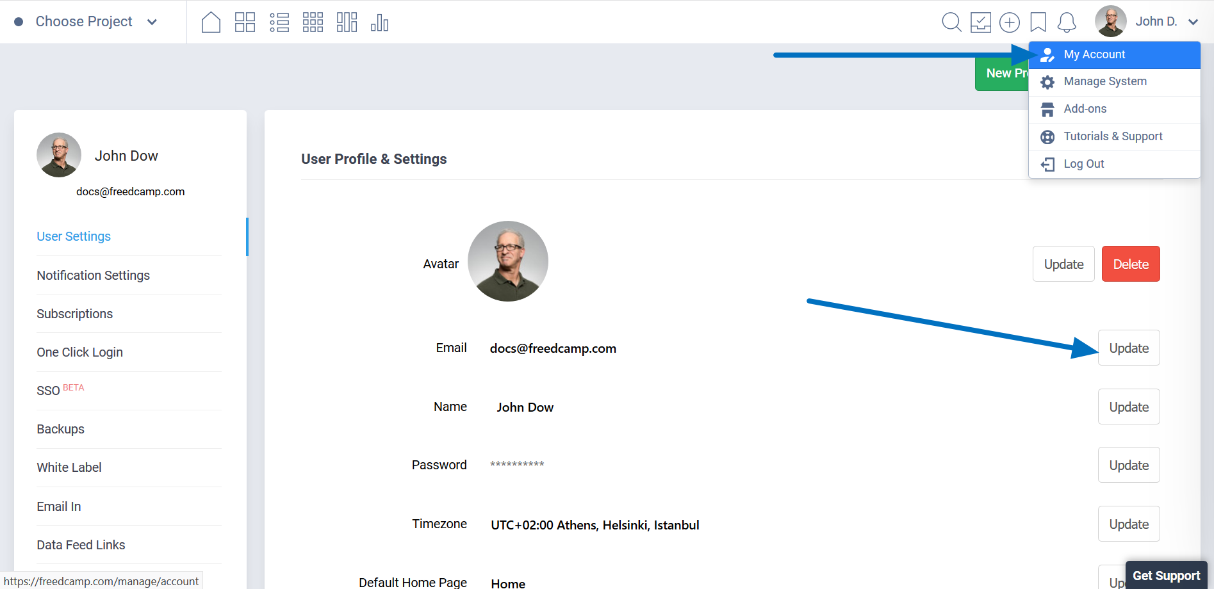
Task: Click the large avatar photo in profile
Action: pos(508,261)
